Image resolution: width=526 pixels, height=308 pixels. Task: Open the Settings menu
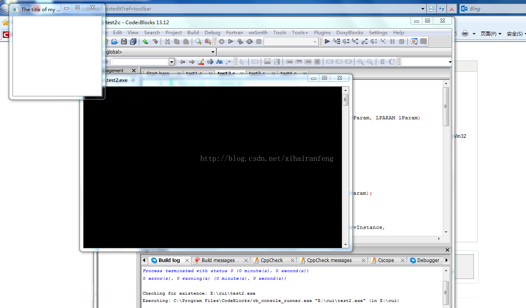pyautogui.click(x=378, y=33)
